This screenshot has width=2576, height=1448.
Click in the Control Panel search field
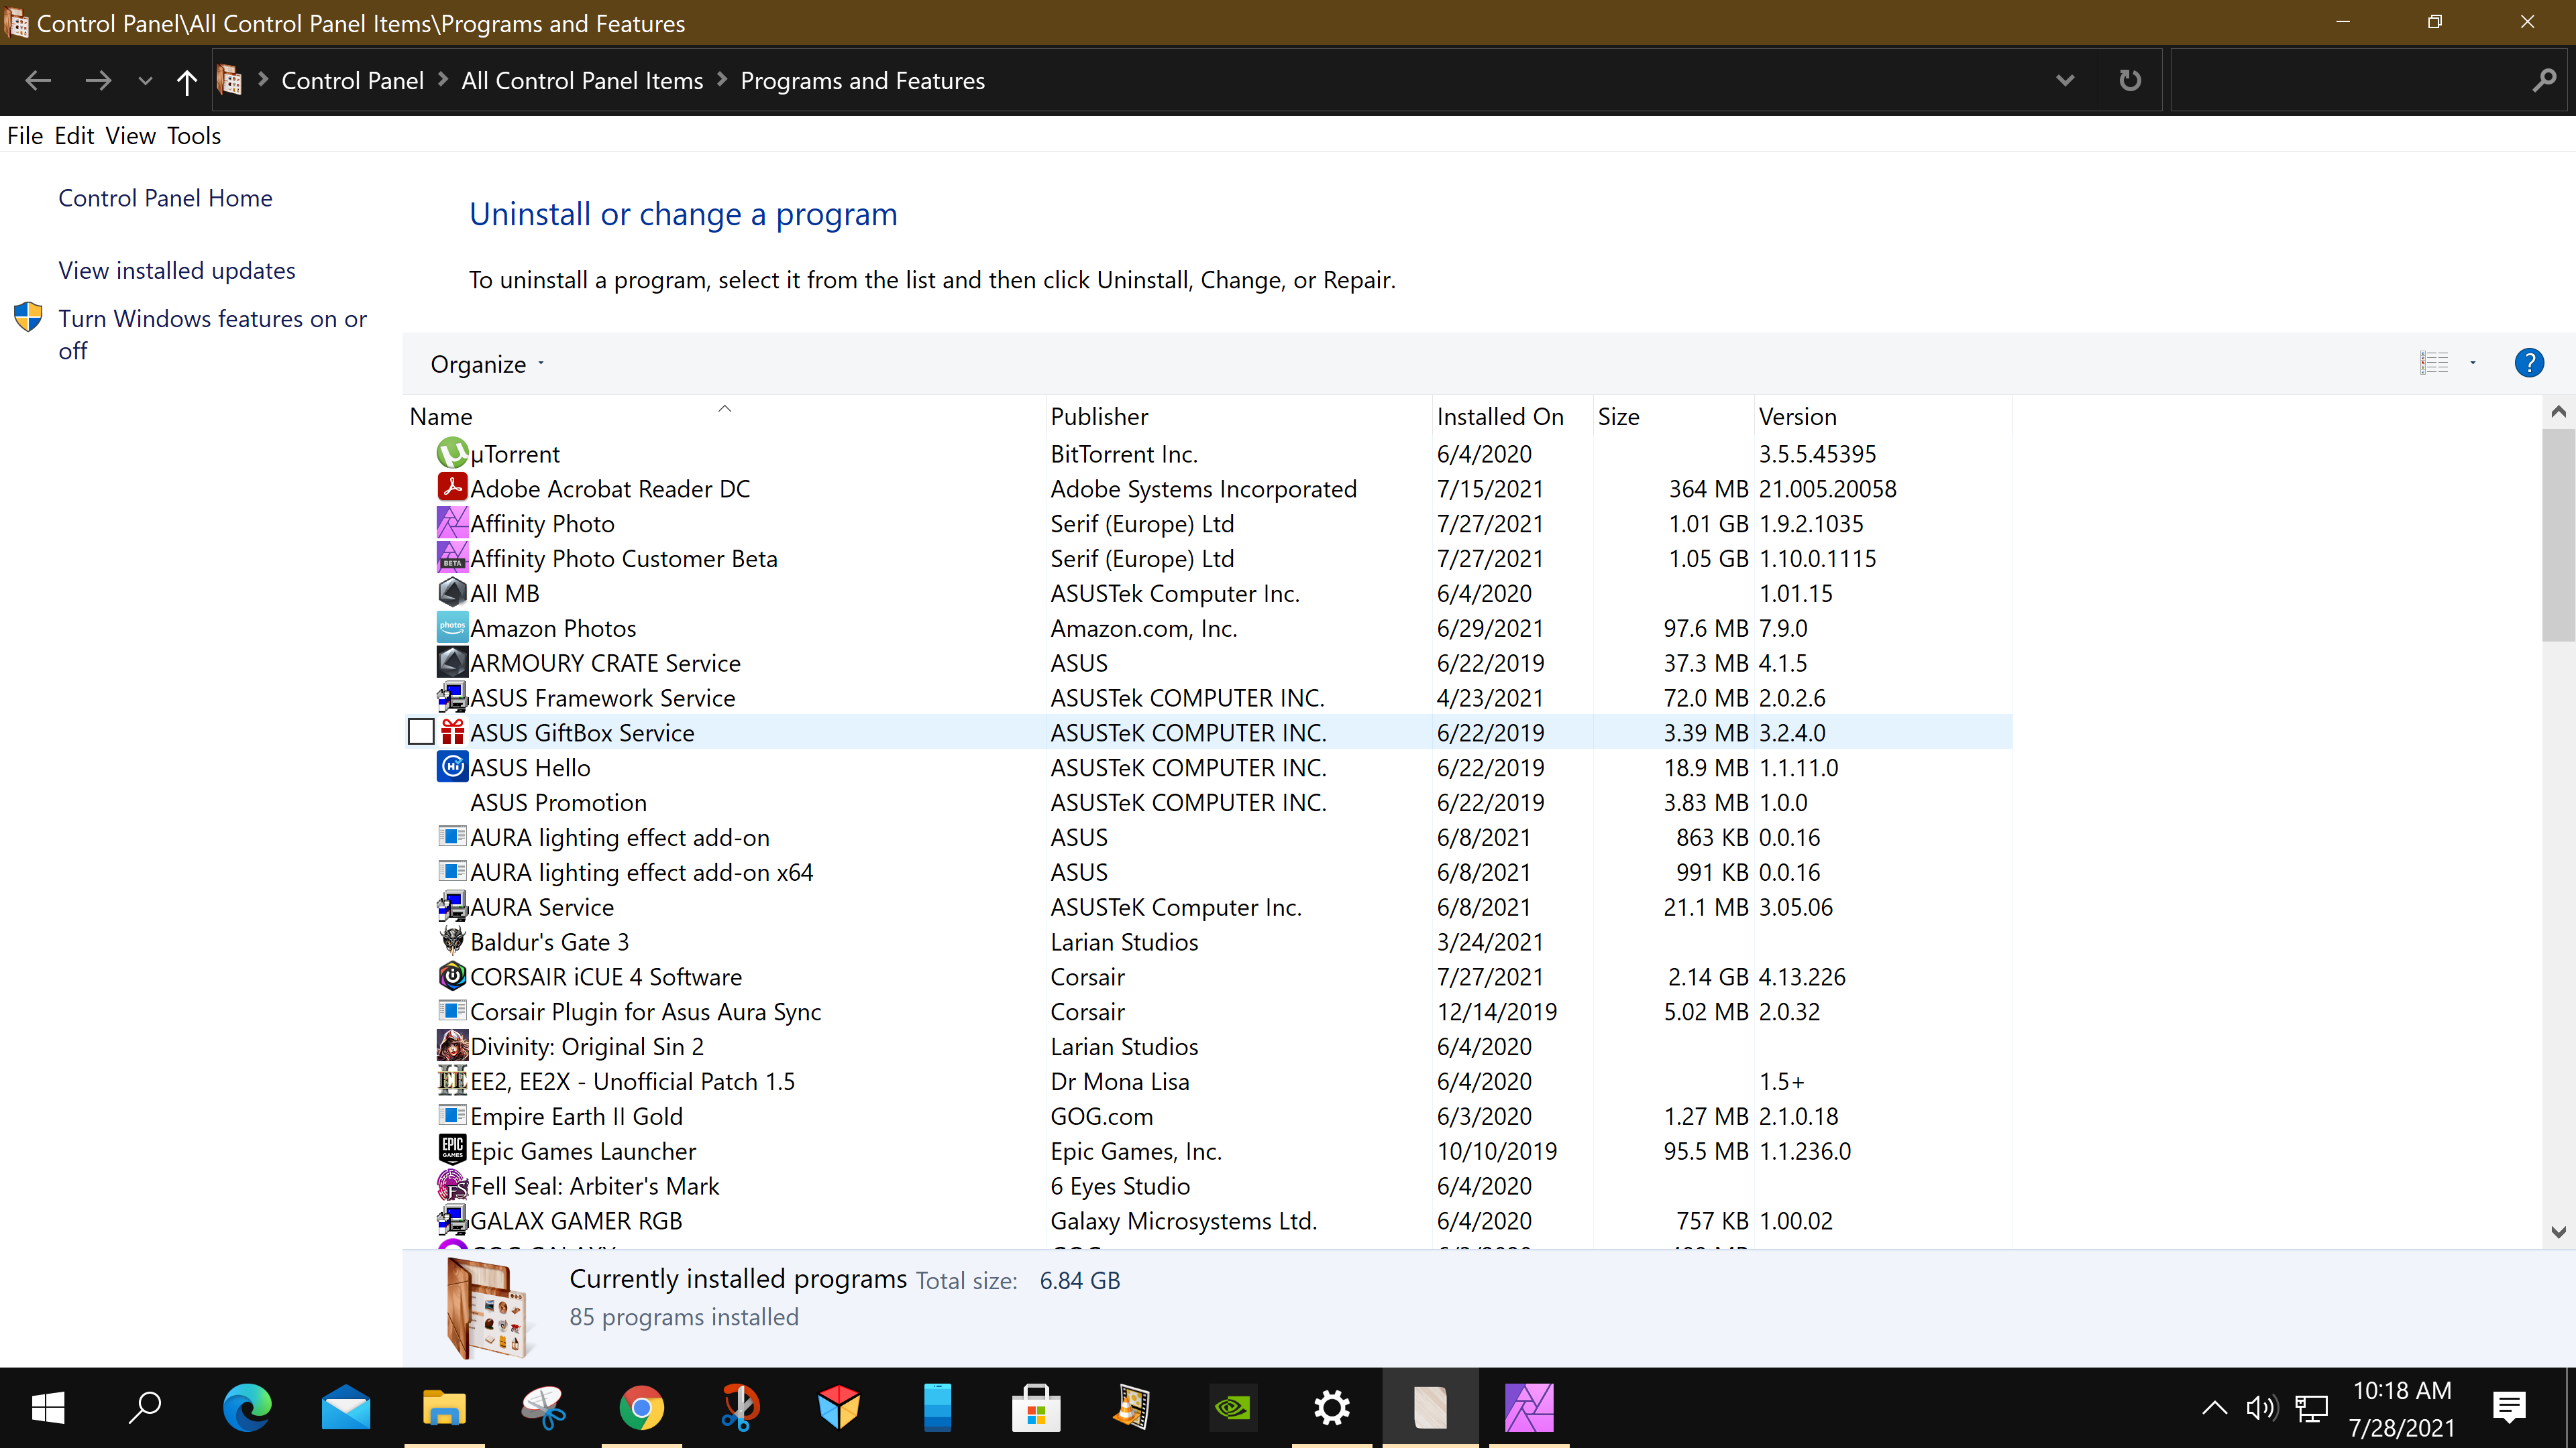tap(2350, 80)
